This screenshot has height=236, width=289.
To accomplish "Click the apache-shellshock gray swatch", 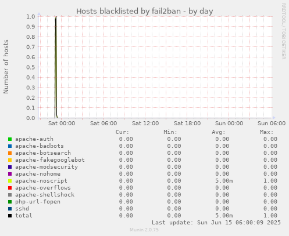I will [10, 195].
